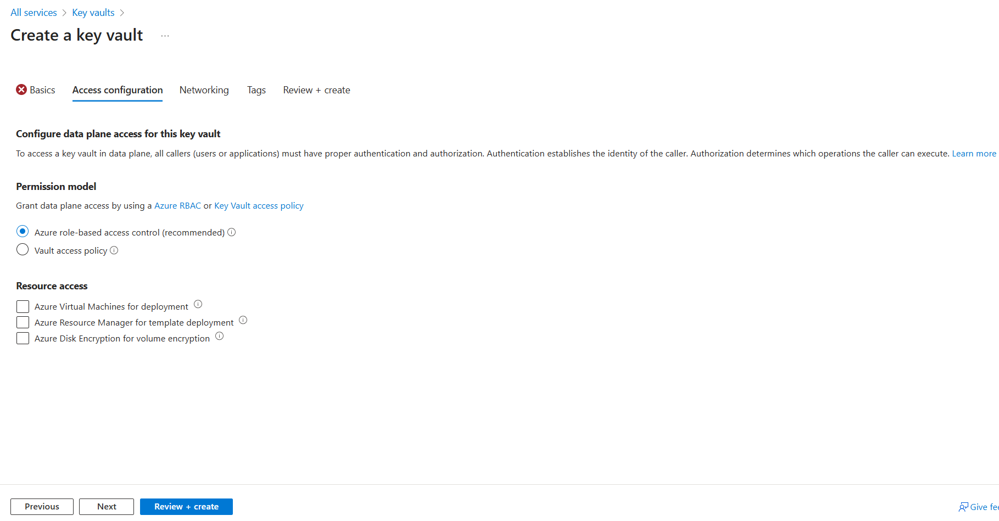Click info icon for Azure Resource Manager option
999x521 pixels.
click(x=243, y=320)
